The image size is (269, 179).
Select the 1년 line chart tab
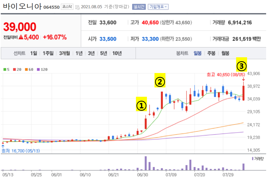79,53
